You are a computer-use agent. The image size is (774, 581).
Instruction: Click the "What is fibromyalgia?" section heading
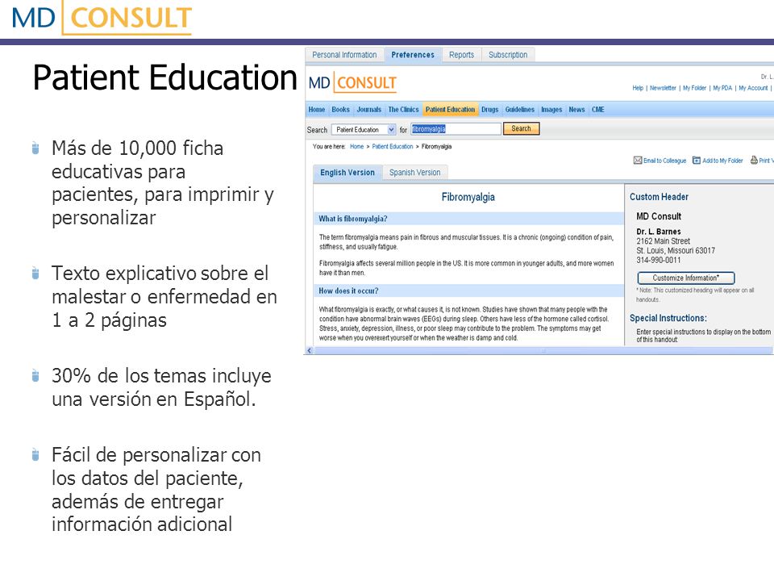[353, 219]
